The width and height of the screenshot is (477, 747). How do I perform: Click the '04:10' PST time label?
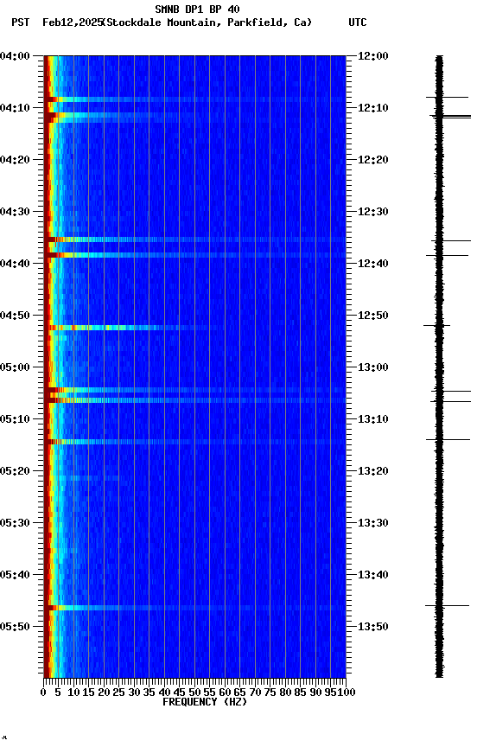click(15, 108)
